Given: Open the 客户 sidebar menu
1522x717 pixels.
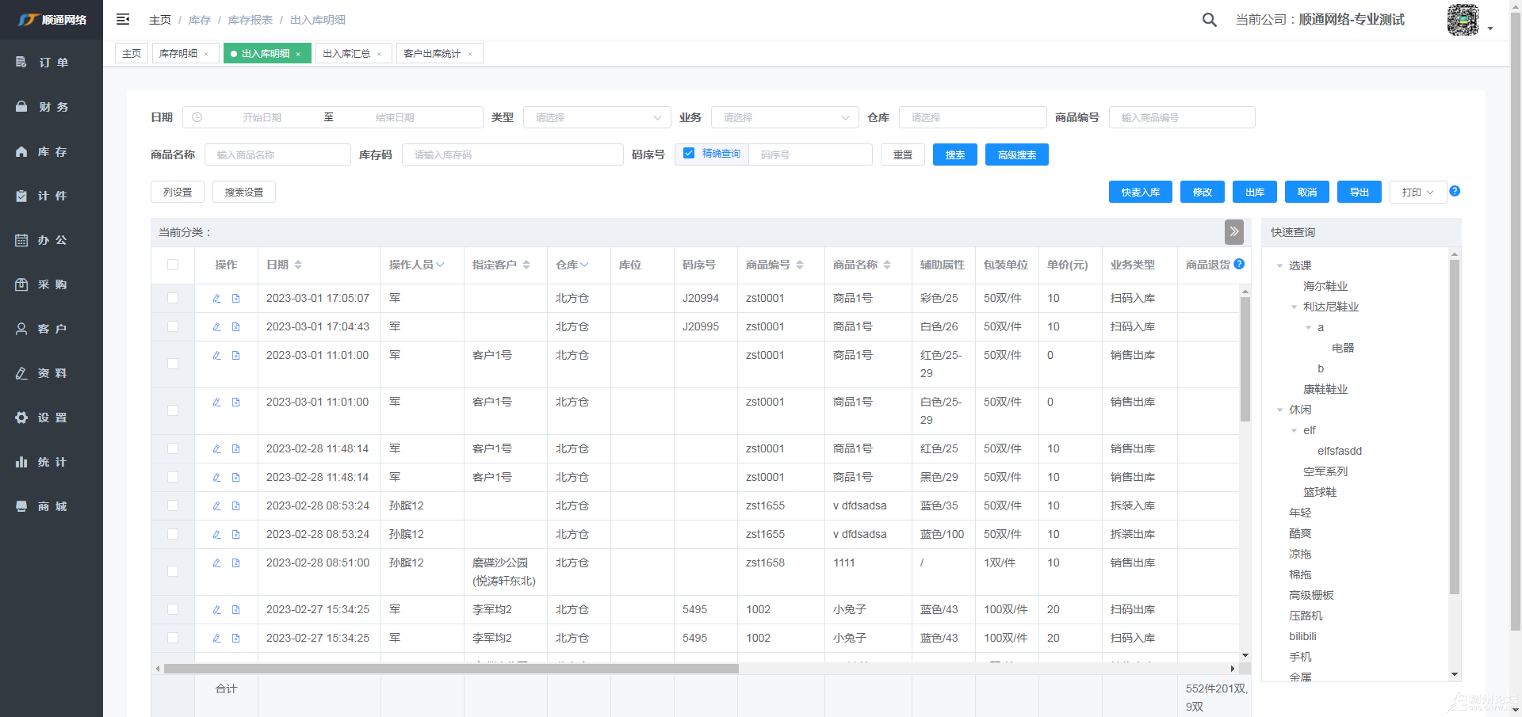Looking at the screenshot, I should 52,329.
